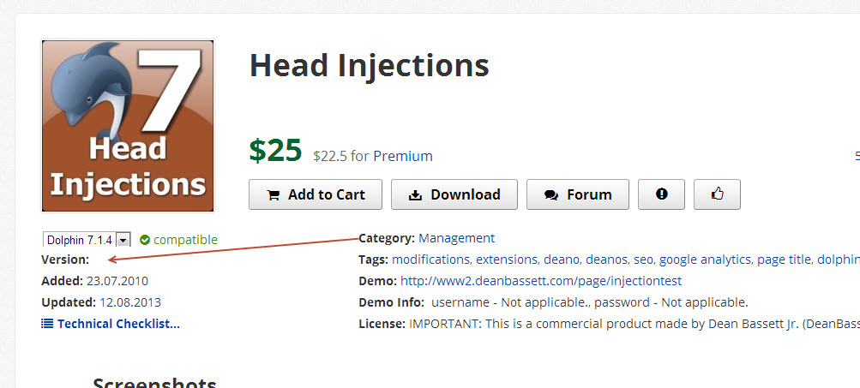This screenshot has height=388, width=860.
Task: Click the exclamation report icon button
Action: tap(661, 194)
